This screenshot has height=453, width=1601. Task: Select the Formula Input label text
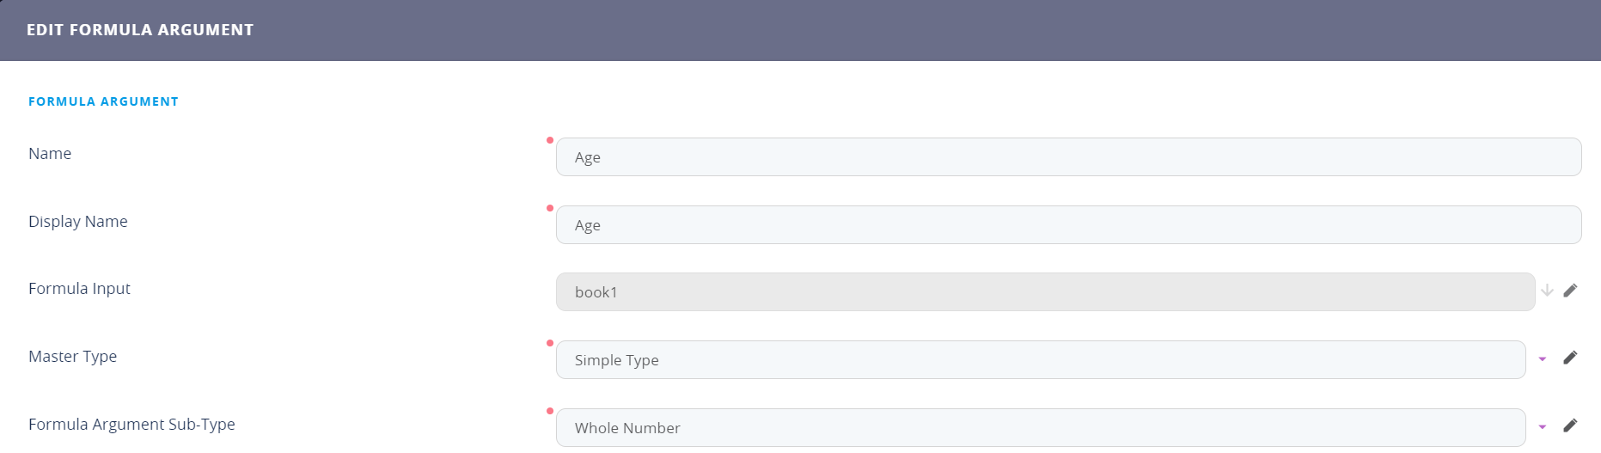coord(79,289)
